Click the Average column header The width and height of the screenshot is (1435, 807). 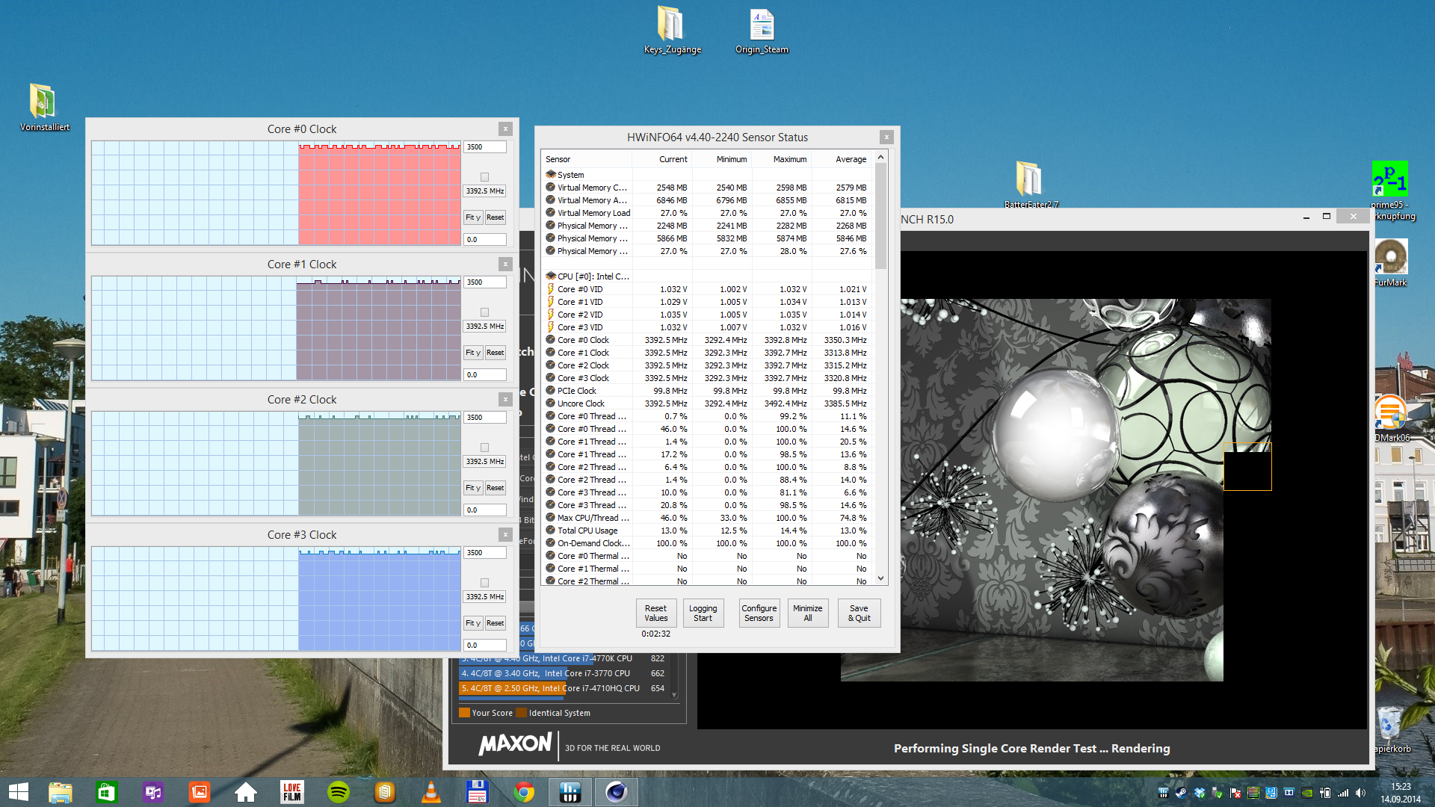pyautogui.click(x=842, y=159)
